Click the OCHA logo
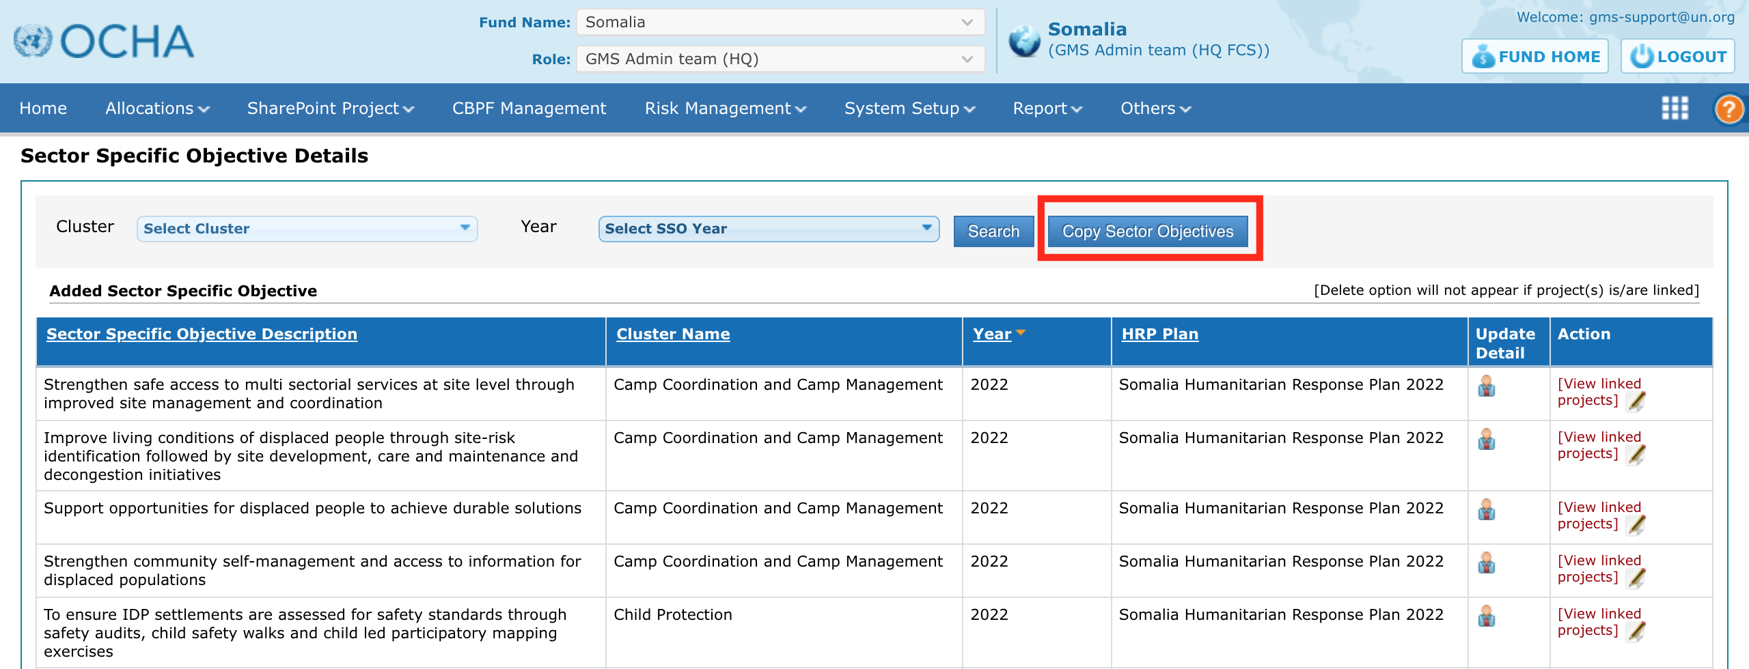 104,41
